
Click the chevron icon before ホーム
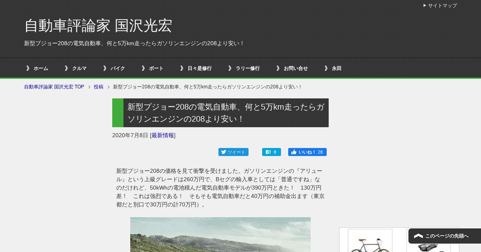pos(28,68)
